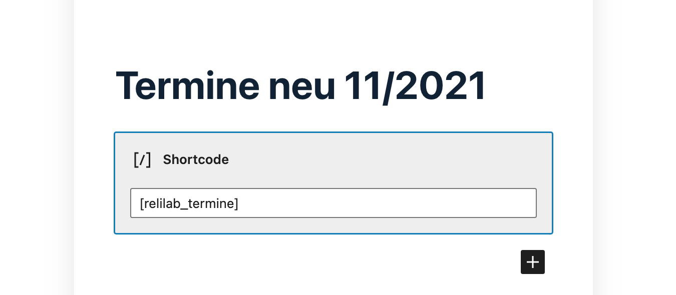Click the word neu in the title
The height and width of the screenshot is (295, 676).
[301, 86]
